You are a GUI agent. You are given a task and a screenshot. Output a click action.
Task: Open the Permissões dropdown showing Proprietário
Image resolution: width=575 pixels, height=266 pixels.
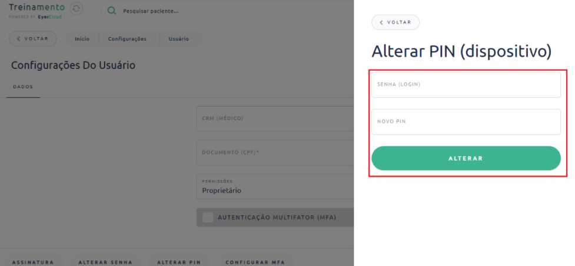[x=275, y=187]
